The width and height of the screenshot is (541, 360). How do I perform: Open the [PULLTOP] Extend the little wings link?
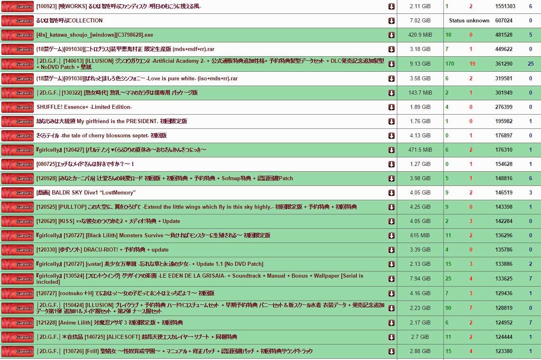pos(197,207)
